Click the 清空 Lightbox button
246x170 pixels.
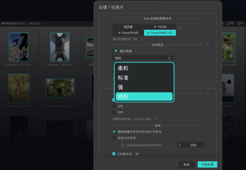(35, 23)
